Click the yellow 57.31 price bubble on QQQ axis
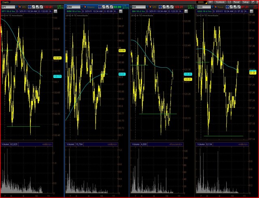The height and width of the screenshot is (198, 259). [x=253, y=73]
